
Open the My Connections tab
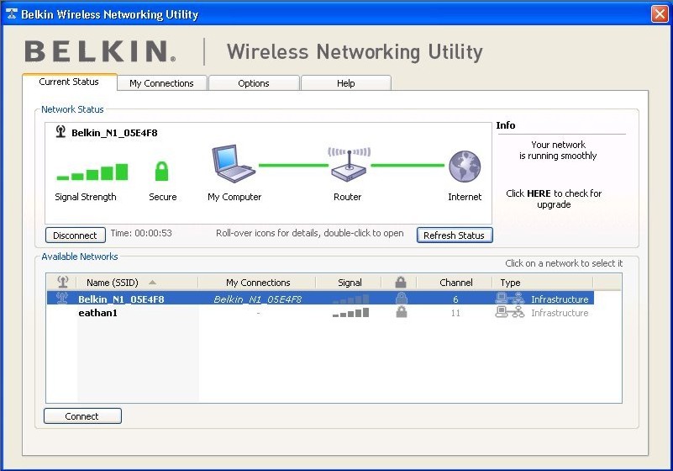(x=162, y=83)
